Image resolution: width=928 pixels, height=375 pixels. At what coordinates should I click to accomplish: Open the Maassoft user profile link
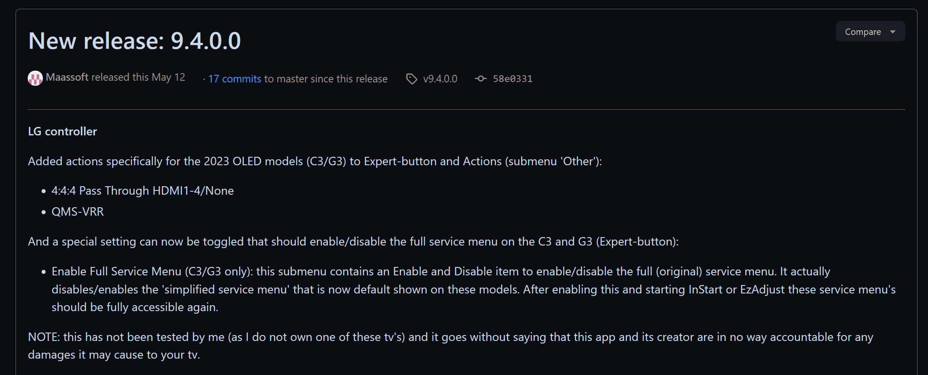(67, 77)
